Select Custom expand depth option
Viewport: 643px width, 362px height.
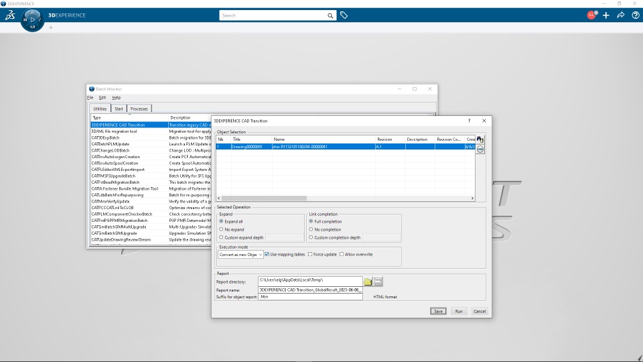[x=221, y=237]
